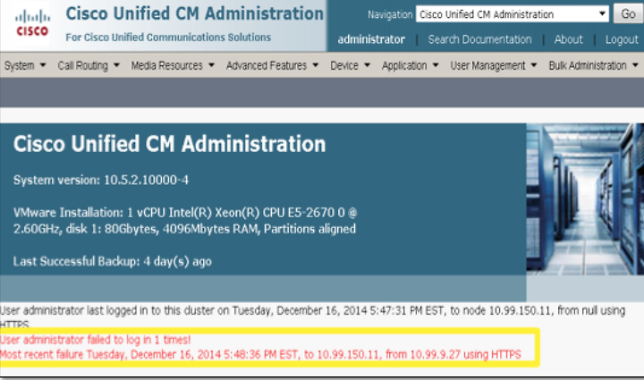This screenshot has width=644, height=380.
Task: Click the Go button
Action: [628, 14]
